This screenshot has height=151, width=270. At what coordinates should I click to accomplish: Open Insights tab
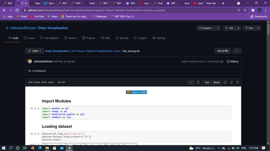[x=140, y=38]
